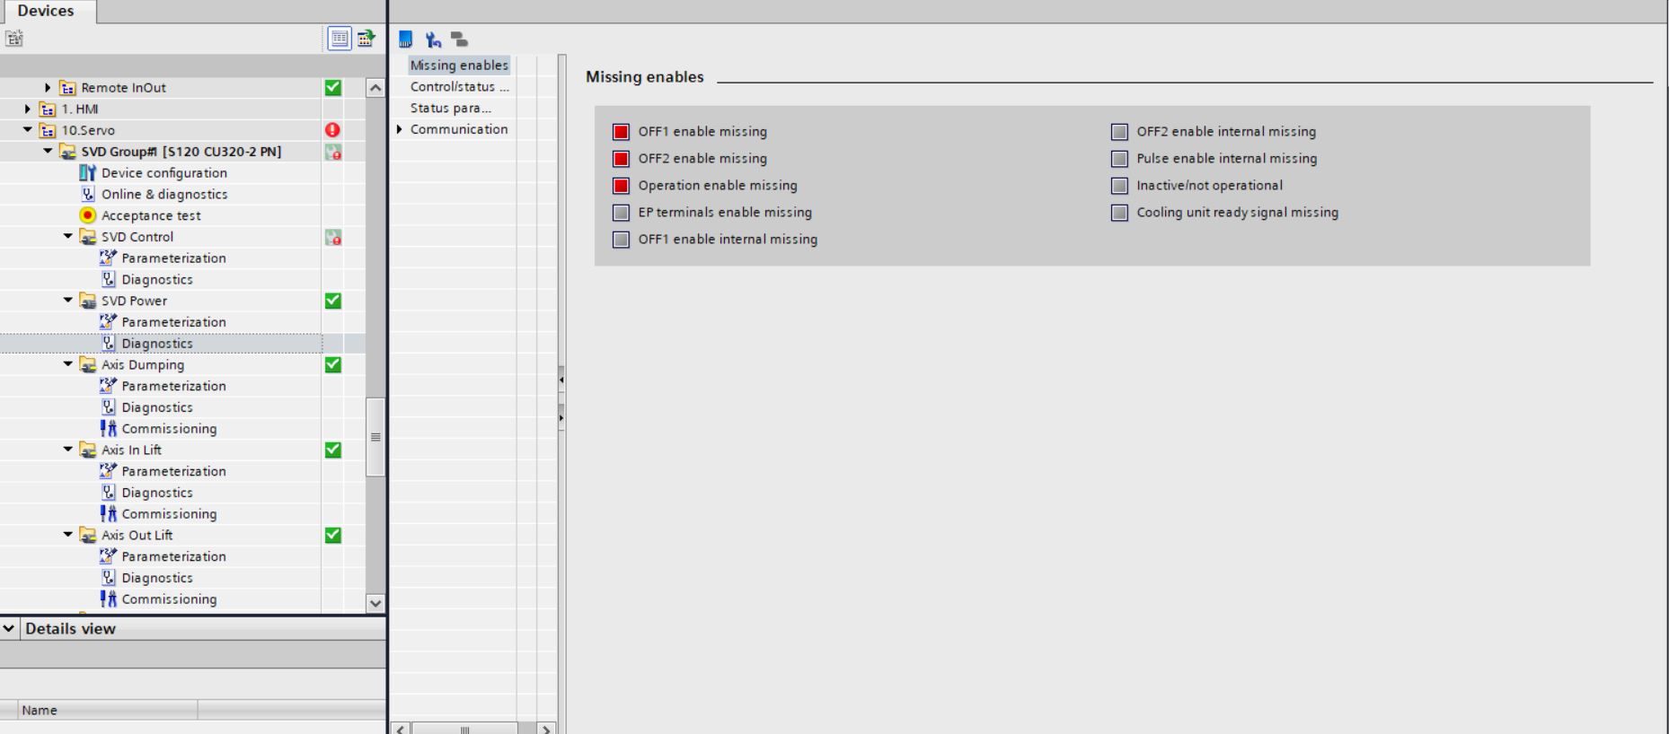Click the Diagnostics icon under SVD Control

coord(108,279)
